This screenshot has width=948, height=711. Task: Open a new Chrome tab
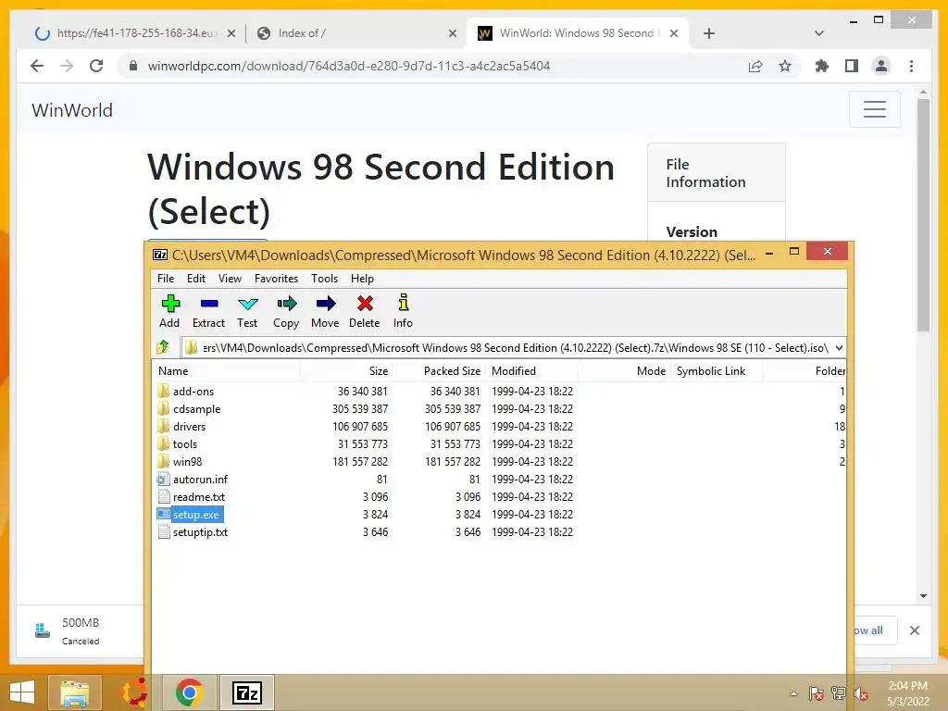[709, 33]
